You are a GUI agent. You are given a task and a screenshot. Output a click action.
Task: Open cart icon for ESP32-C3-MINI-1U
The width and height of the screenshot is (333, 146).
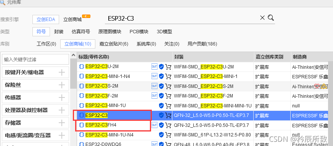[168, 106]
